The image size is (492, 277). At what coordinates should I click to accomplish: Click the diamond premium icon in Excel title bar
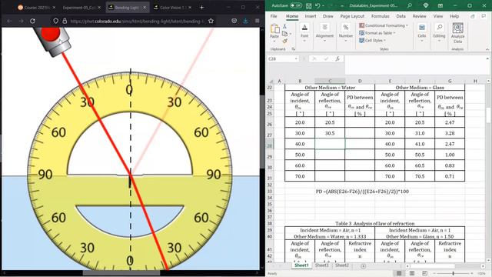[426, 5]
